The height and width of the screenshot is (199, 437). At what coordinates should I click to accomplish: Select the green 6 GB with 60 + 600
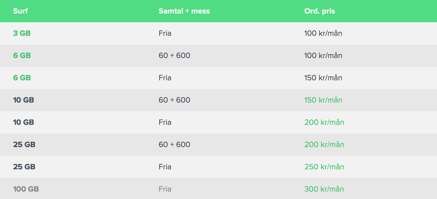tap(22, 56)
